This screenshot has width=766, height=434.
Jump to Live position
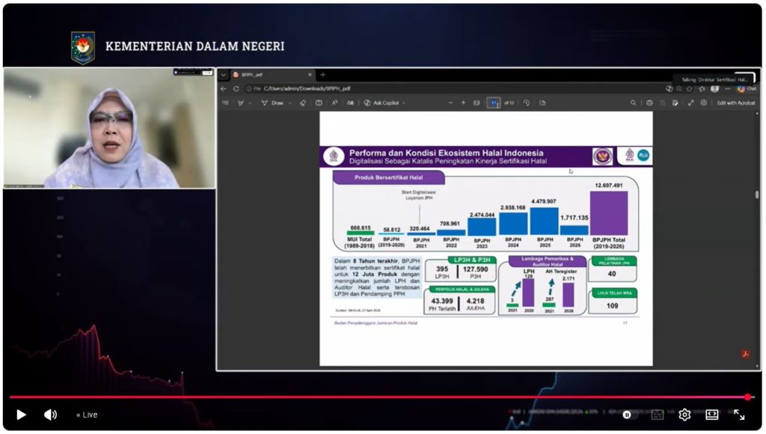87,415
